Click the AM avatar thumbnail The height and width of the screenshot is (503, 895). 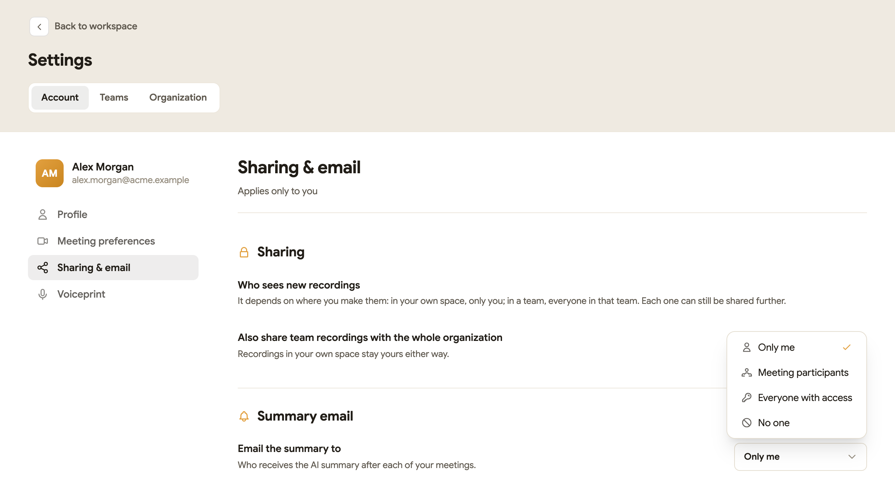50,173
